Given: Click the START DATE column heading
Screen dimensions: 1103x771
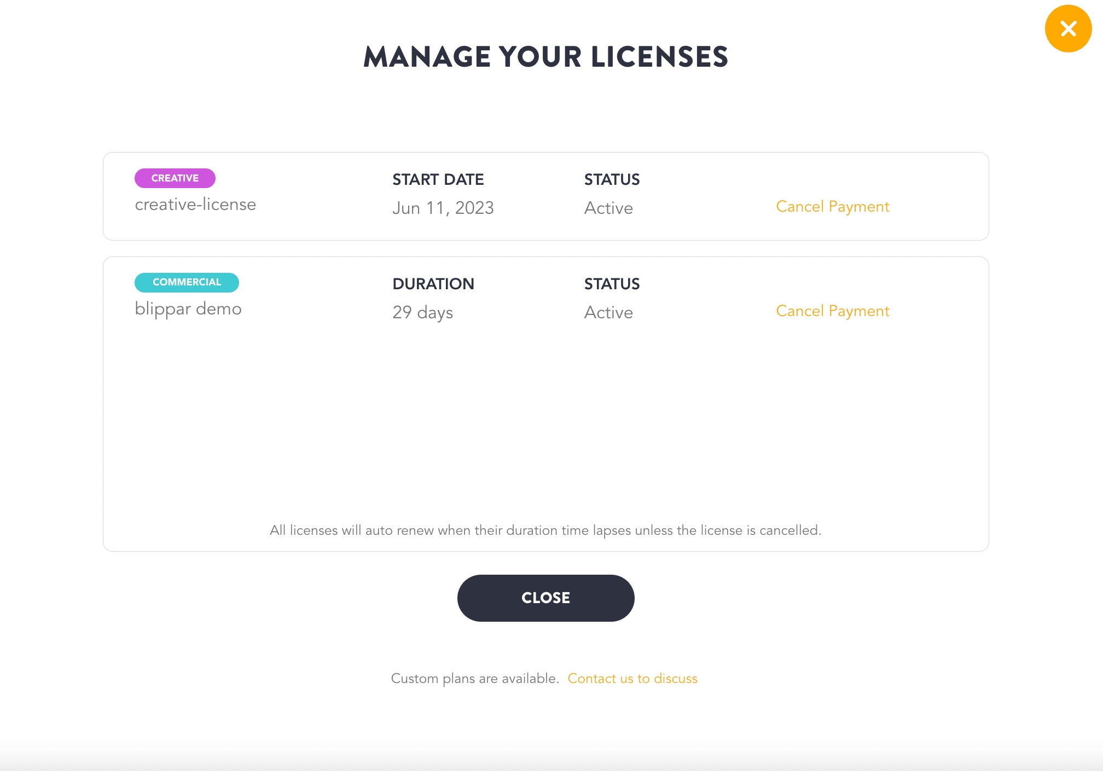Looking at the screenshot, I should tap(438, 179).
